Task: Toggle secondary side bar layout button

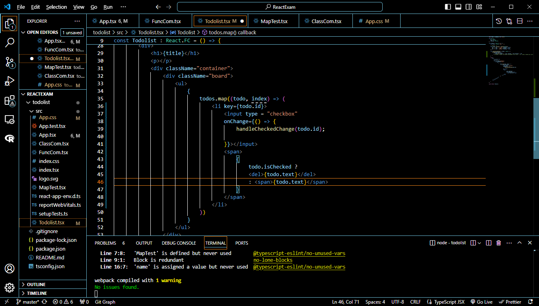Action: pos(469,7)
